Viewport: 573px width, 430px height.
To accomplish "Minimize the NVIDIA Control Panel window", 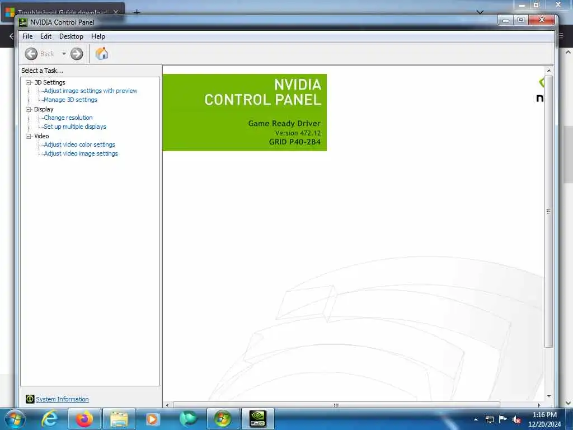I will pyautogui.click(x=506, y=20).
